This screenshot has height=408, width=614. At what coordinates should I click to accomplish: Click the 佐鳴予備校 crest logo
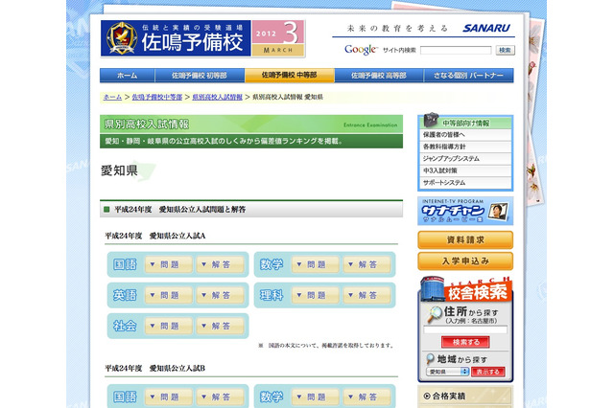point(122,38)
